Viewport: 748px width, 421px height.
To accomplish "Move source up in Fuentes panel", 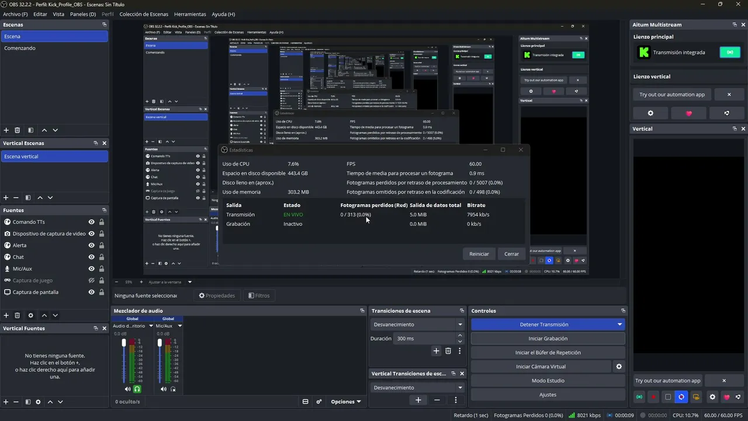I will coord(44,315).
